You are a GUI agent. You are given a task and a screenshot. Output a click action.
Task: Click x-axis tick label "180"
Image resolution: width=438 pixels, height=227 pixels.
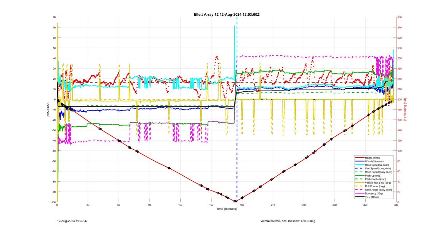click(x=242, y=205)
